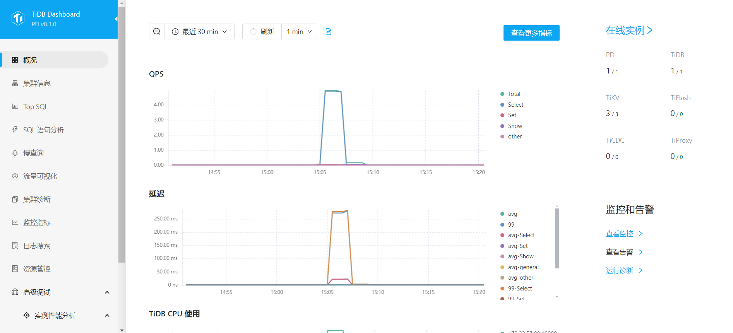Click the latency legend scrollbar
The image size is (733, 333).
tap(557, 238)
